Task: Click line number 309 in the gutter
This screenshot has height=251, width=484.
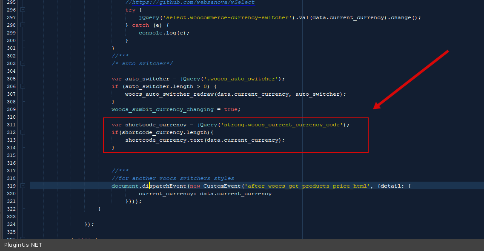Action: [11, 109]
